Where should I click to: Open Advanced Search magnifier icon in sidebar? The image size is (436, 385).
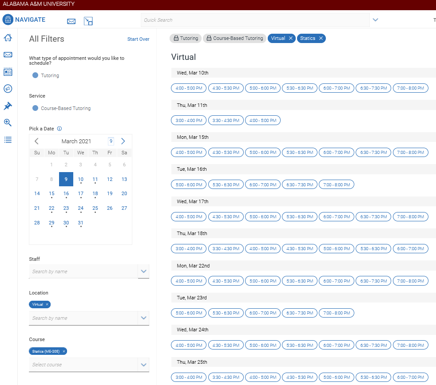8,123
